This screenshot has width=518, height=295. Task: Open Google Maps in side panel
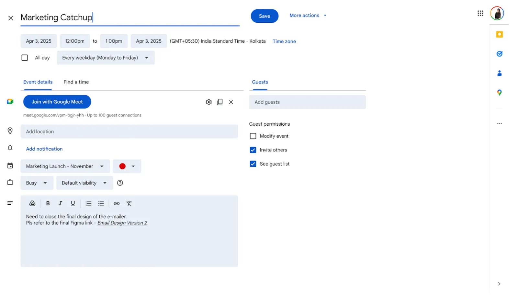[499, 93]
